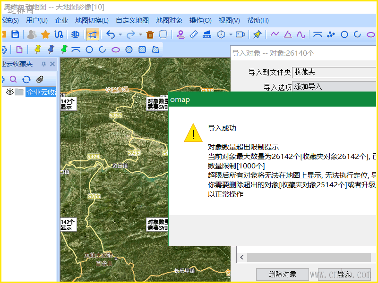Screen dimensions: 378x283
Task: Open the 导入选项 添加导入 combo box
Action: [335, 86]
